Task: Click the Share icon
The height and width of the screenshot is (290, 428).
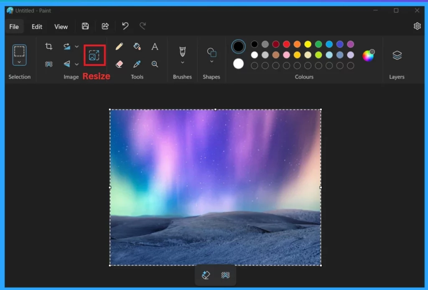Action: [105, 26]
